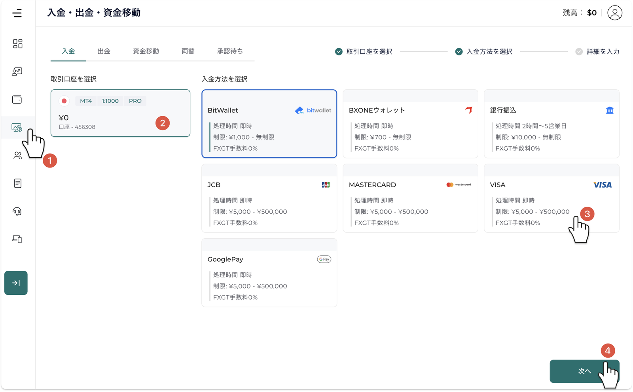
Task: Click the G Pay logo
Action: 324,259
